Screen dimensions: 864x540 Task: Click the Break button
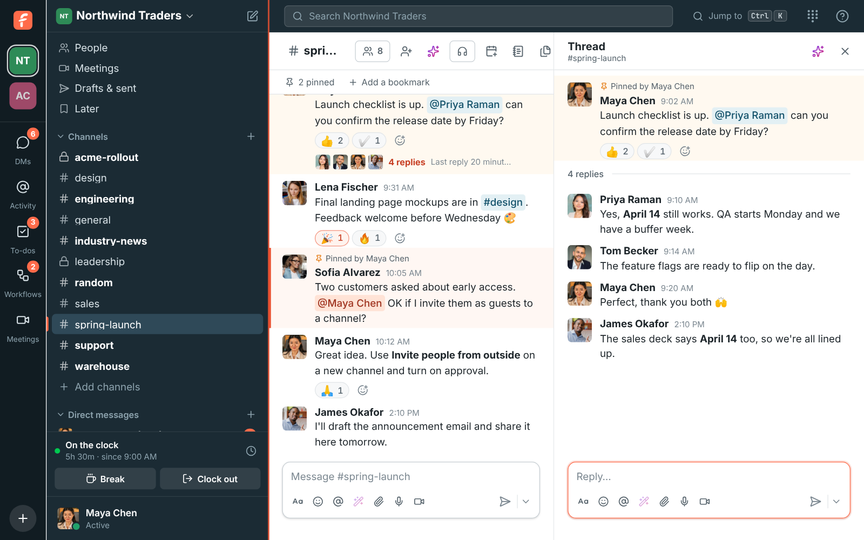pyautogui.click(x=105, y=479)
